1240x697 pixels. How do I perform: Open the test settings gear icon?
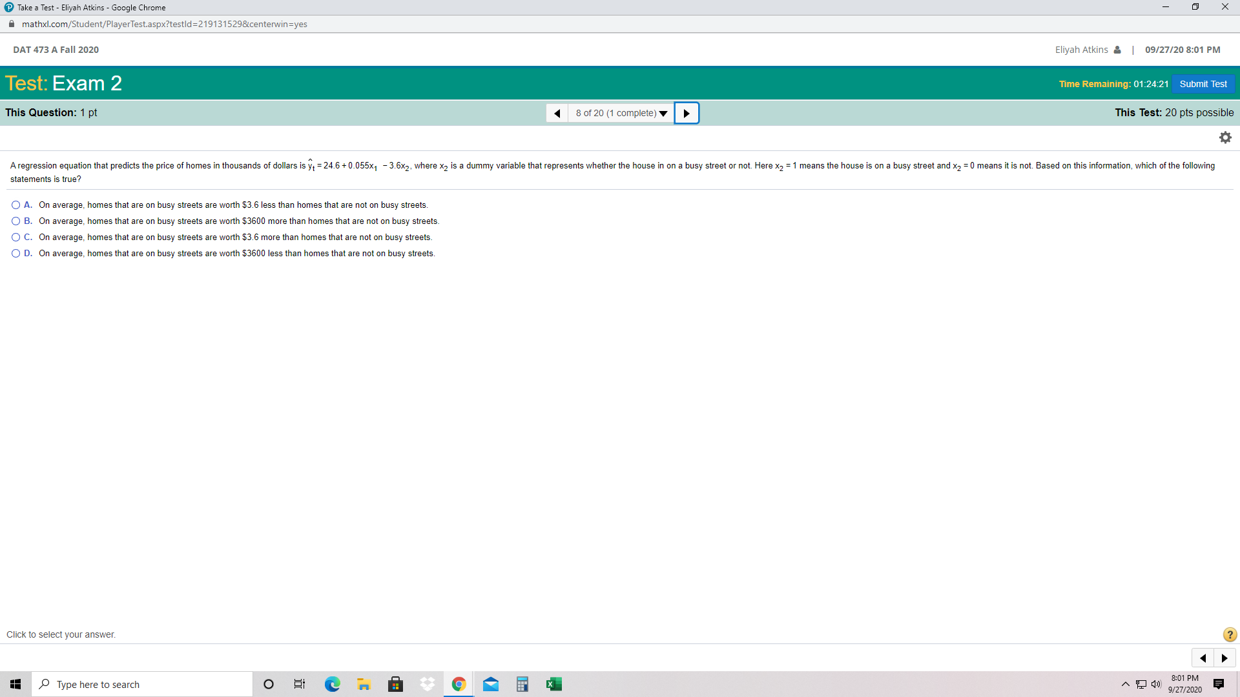(x=1225, y=137)
